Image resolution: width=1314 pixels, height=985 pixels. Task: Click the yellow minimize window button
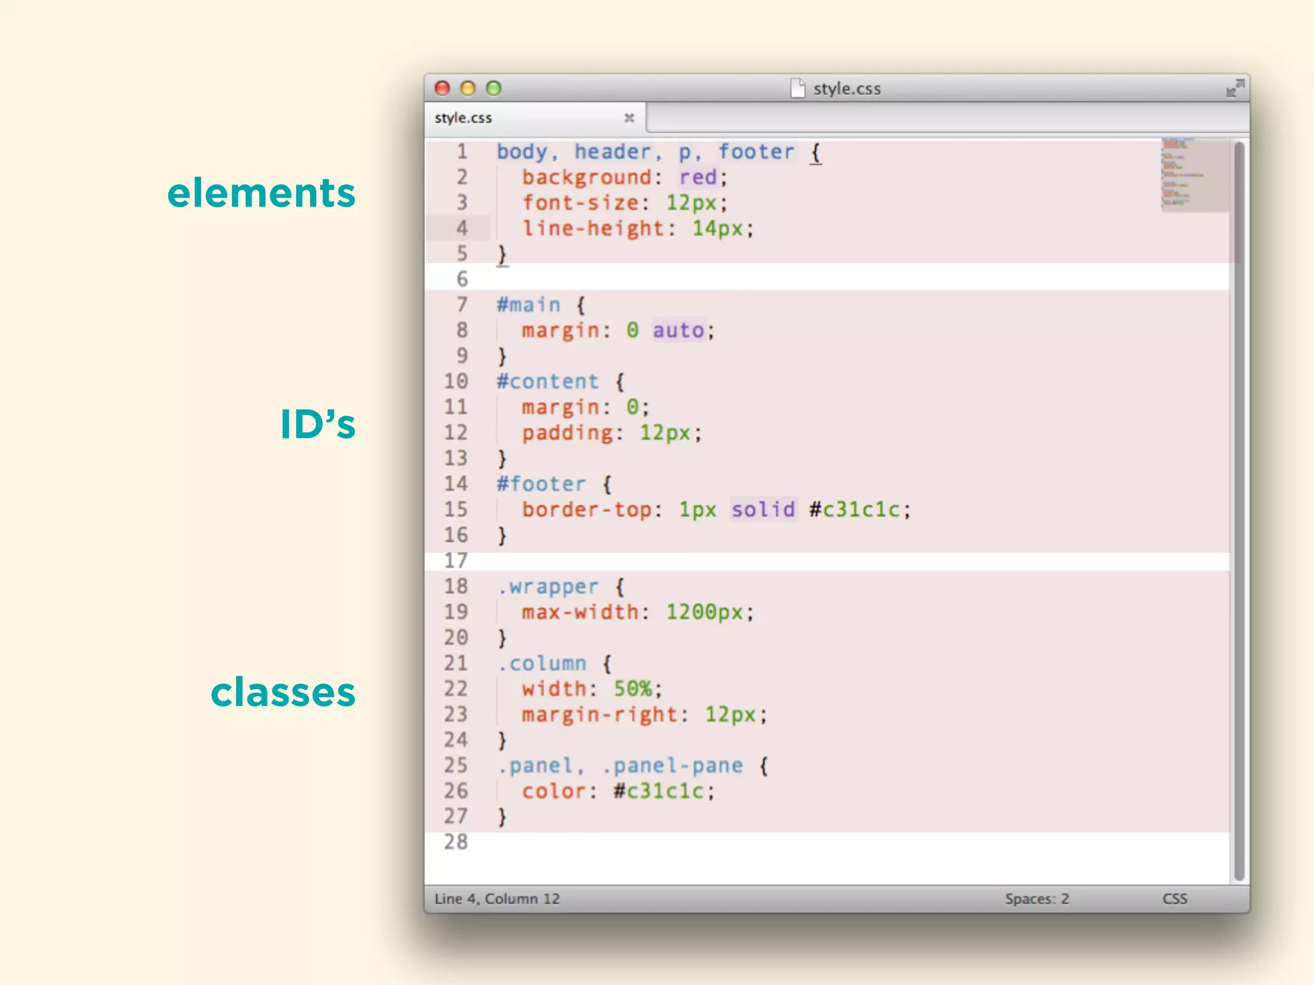(468, 88)
